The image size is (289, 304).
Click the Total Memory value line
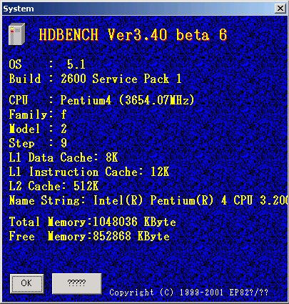coord(93,222)
